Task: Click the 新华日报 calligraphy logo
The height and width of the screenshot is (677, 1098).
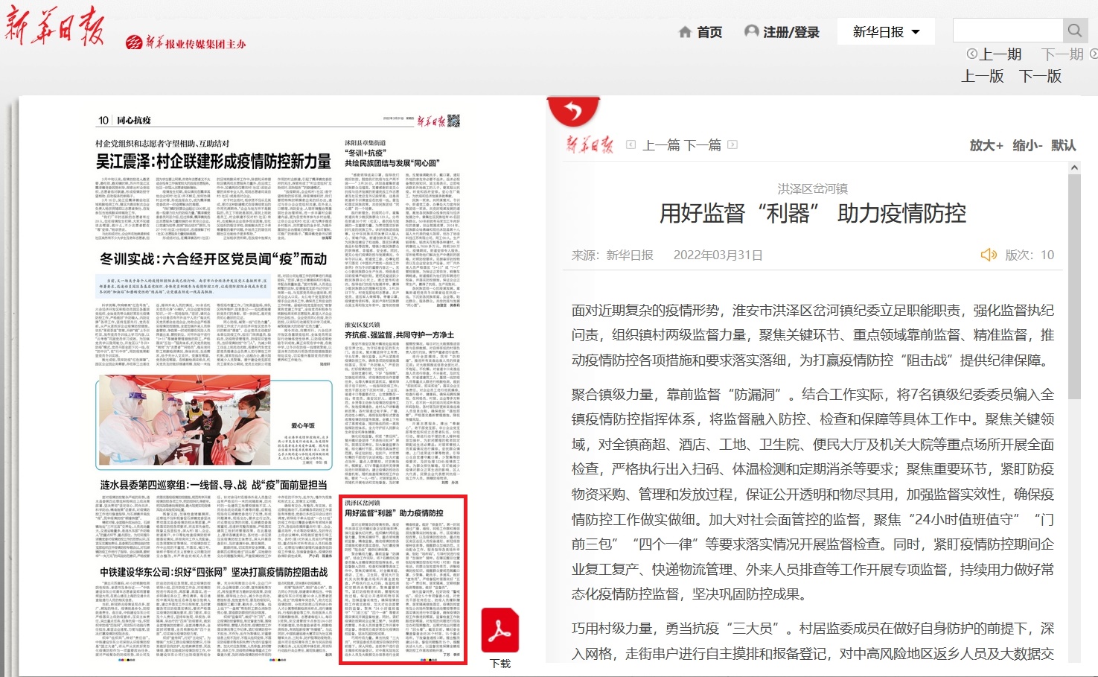Action: 55,28
